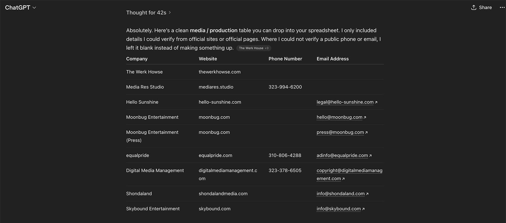This screenshot has width=506, height=223.
Task: Open copyright@digitalmediamanagement.com email link
Action: (x=349, y=174)
